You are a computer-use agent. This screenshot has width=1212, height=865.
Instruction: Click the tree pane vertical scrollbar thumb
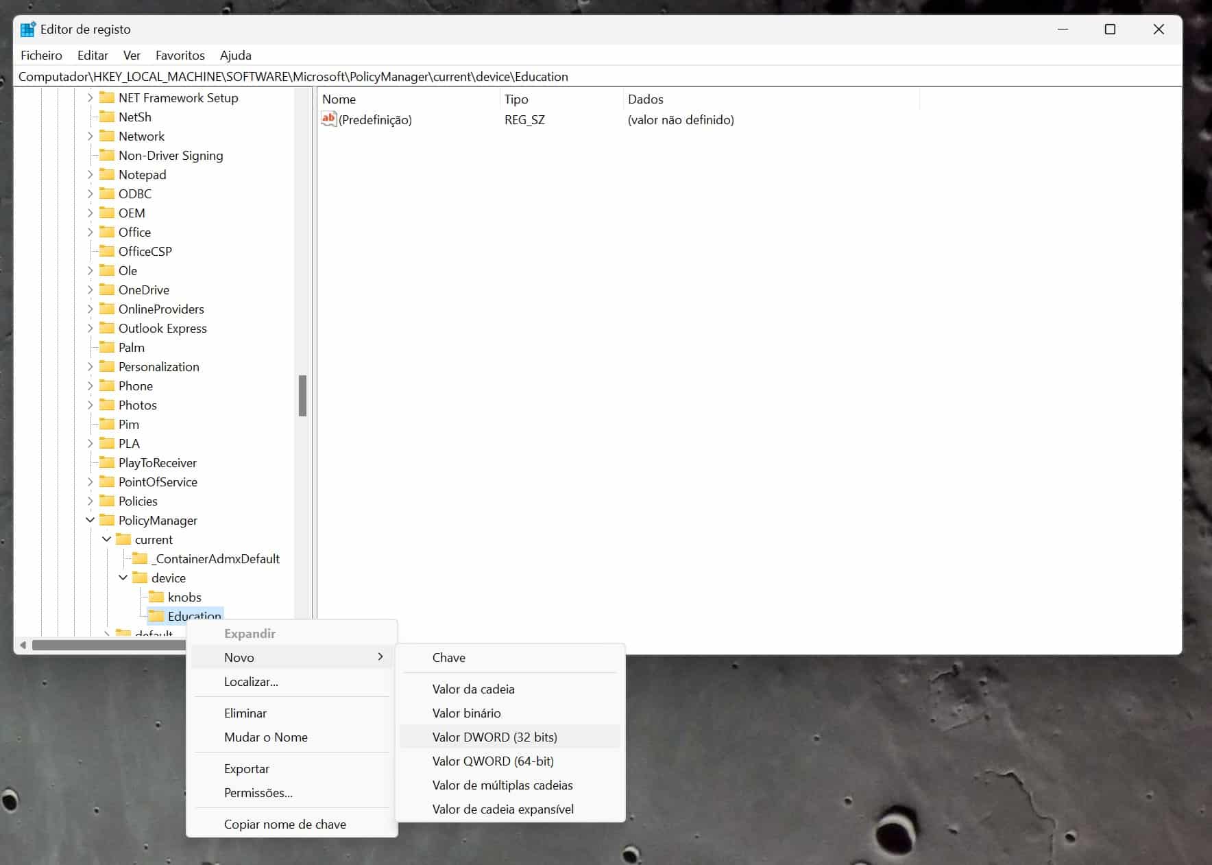(x=302, y=396)
